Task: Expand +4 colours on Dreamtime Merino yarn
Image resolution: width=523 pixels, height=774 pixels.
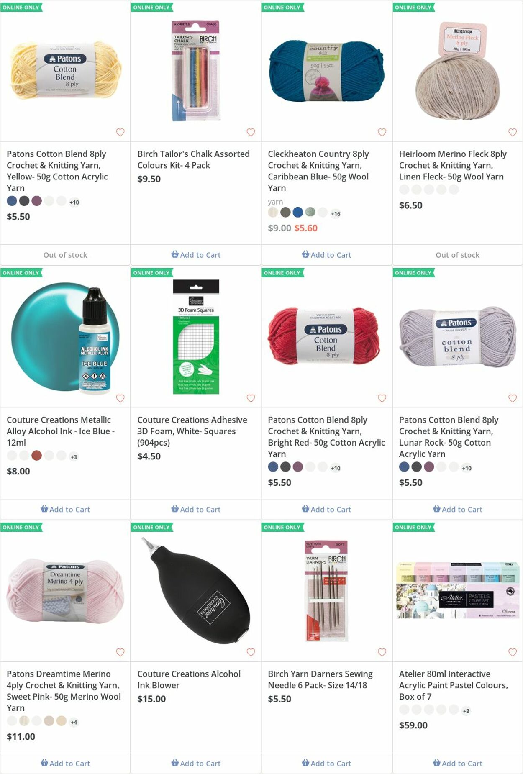Action: [74, 722]
